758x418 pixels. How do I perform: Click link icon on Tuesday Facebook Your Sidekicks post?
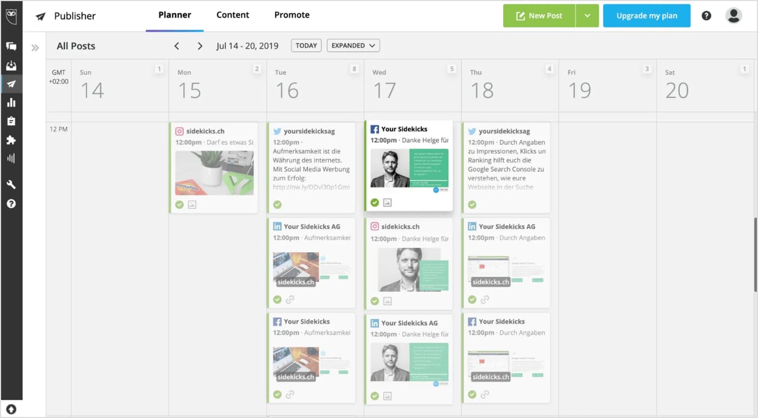pos(290,394)
